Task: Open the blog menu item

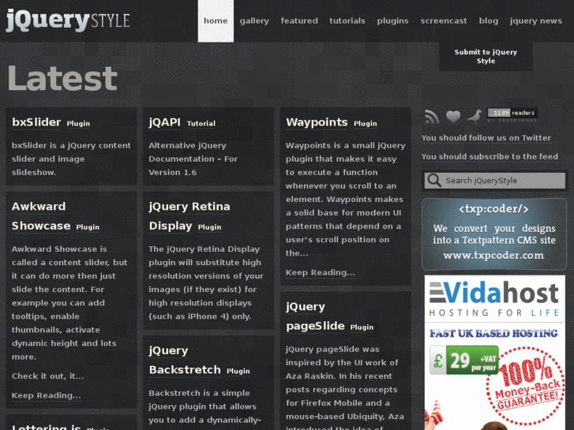Action: (489, 21)
